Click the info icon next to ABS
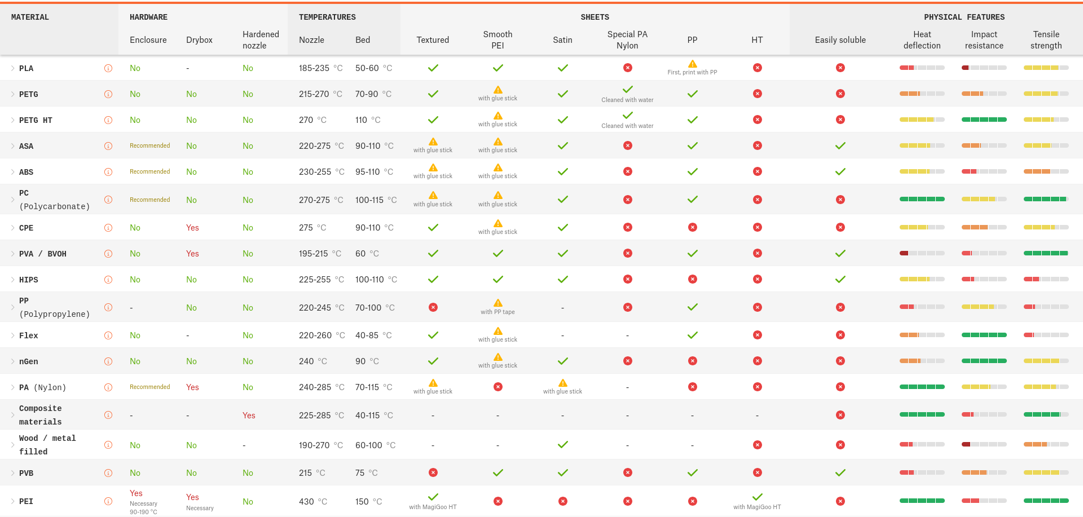1083x517 pixels. click(108, 172)
